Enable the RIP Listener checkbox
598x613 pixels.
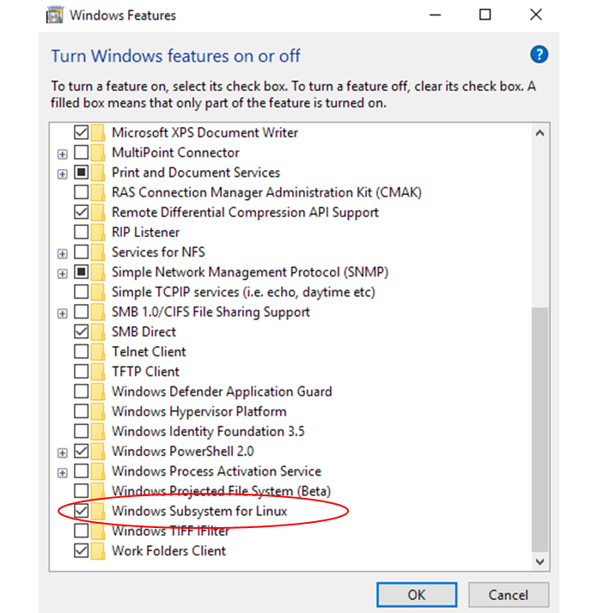coord(81,232)
